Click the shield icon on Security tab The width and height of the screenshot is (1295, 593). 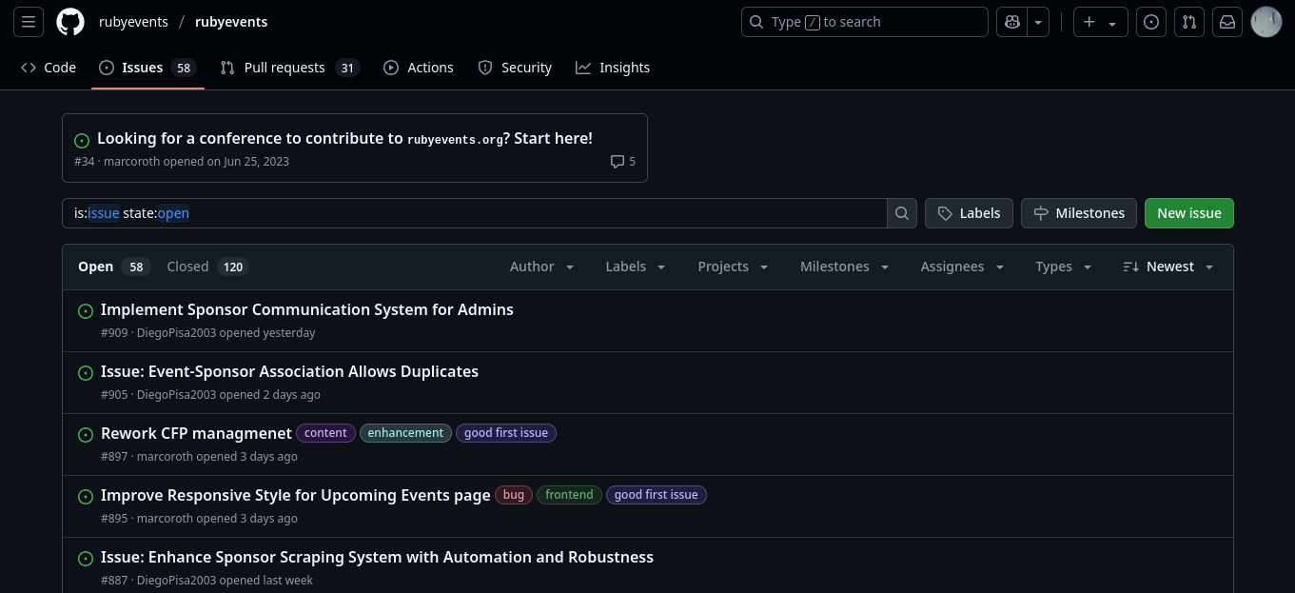point(485,68)
